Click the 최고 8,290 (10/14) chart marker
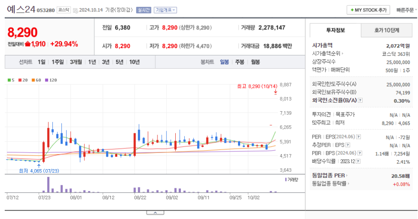 257,86
